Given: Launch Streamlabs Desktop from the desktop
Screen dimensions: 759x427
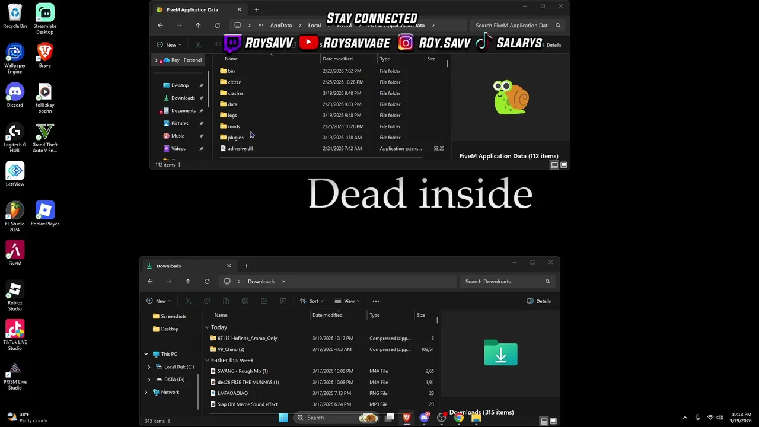Looking at the screenshot, I should [45, 19].
